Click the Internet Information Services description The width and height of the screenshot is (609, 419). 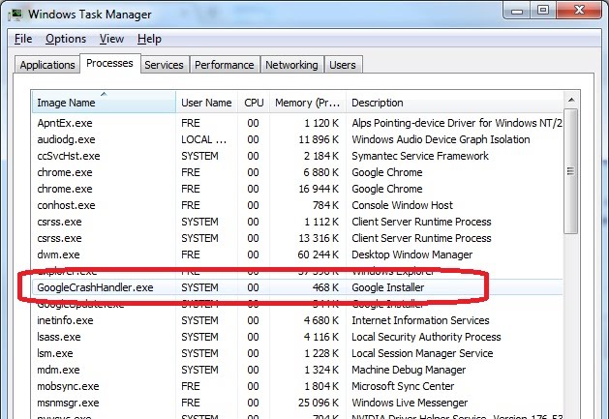pos(420,320)
